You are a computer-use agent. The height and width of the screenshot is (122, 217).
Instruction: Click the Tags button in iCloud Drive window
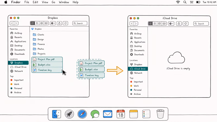pyautogui.click(x=186, y=24)
